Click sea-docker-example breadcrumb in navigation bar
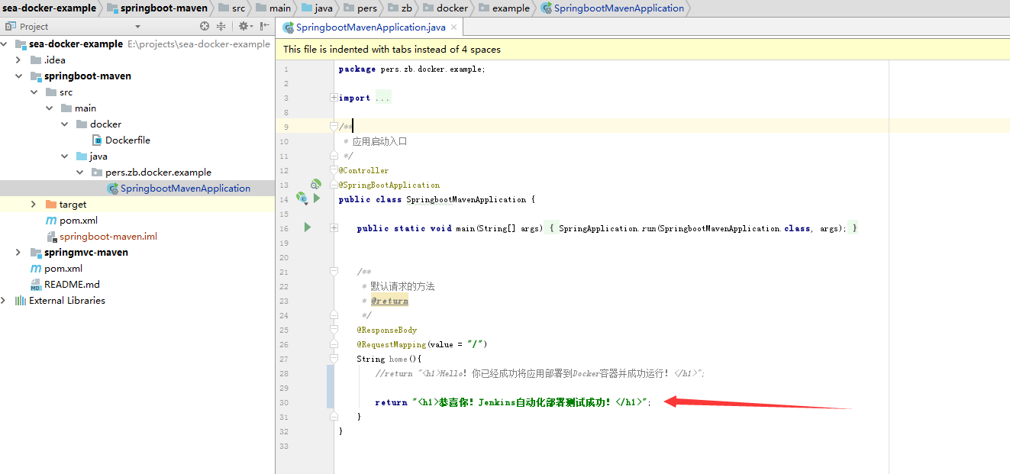 50,8
